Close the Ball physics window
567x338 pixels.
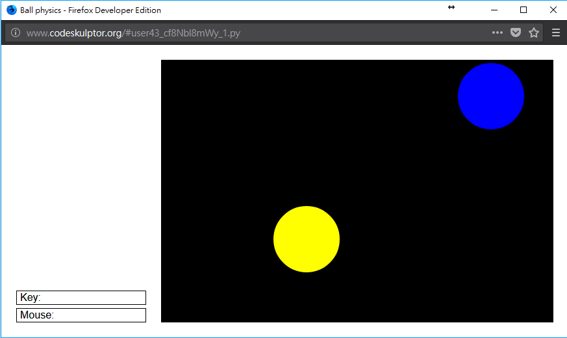553,10
